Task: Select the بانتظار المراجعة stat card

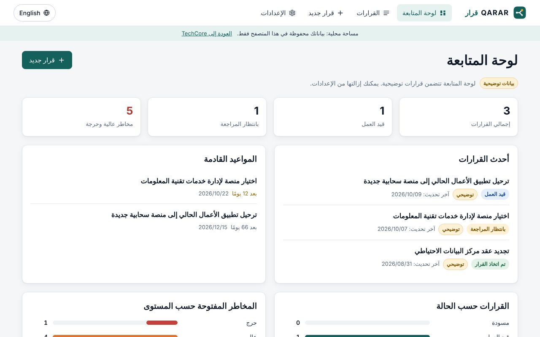Action: pyautogui.click(x=207, y=117)
